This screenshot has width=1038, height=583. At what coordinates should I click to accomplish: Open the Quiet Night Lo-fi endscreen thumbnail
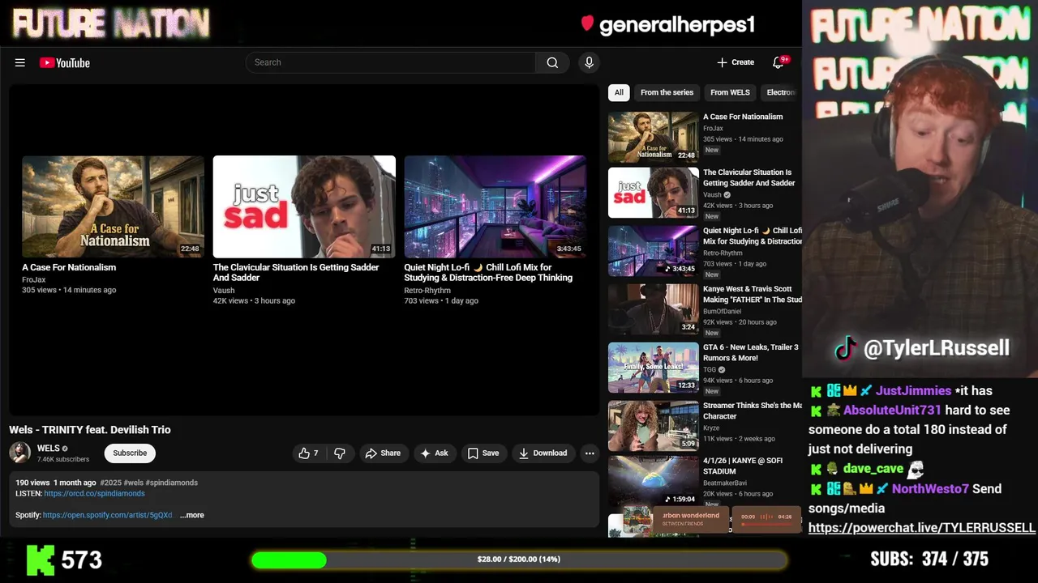pyautogui.click(x=495, y=206)
